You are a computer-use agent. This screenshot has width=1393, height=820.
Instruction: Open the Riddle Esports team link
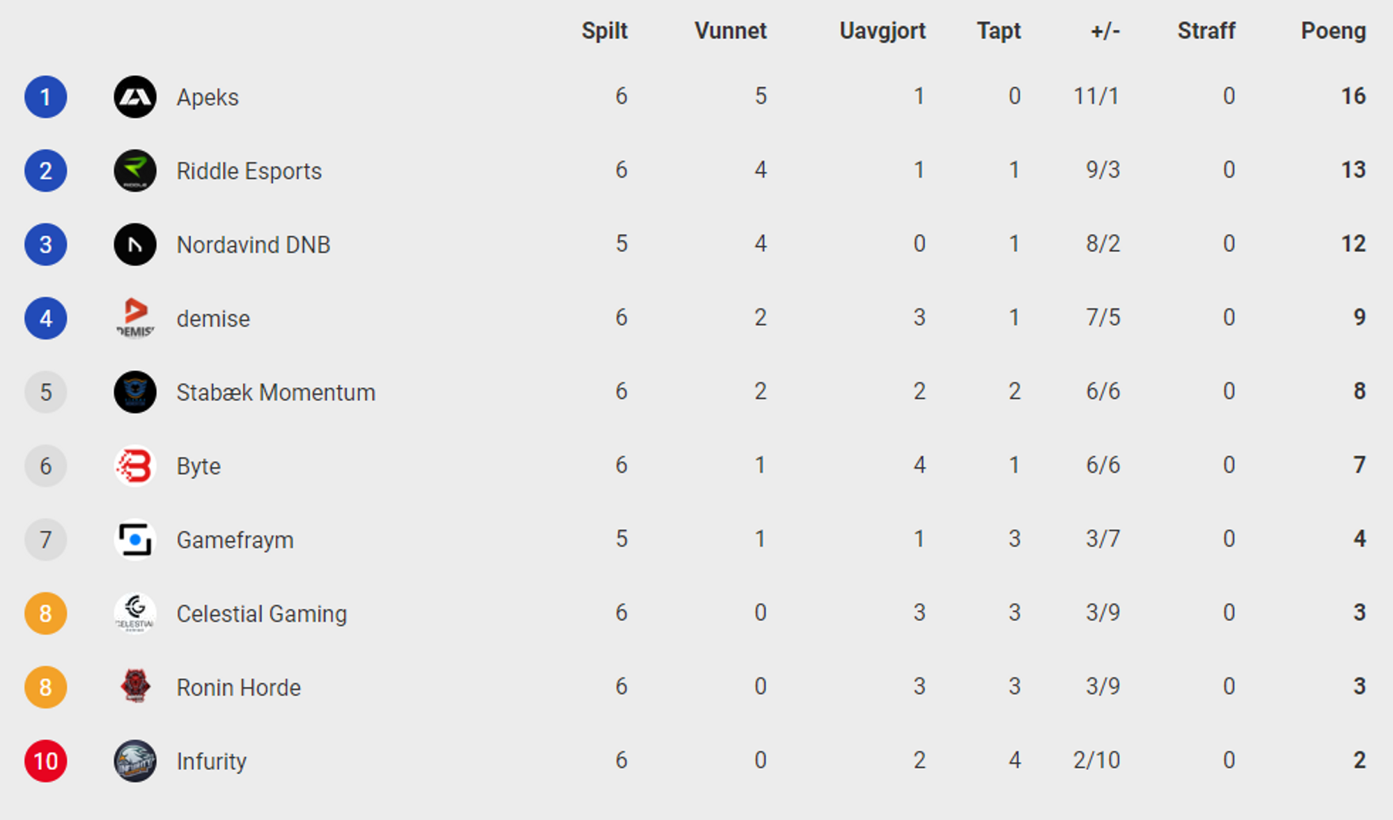pyautogui.click(x=249, y=171)
